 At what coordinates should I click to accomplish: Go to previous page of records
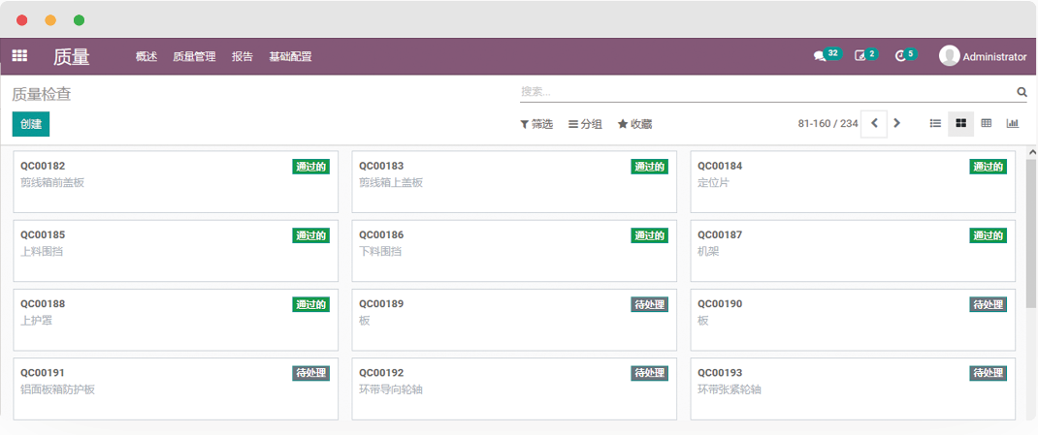(874, 123)
